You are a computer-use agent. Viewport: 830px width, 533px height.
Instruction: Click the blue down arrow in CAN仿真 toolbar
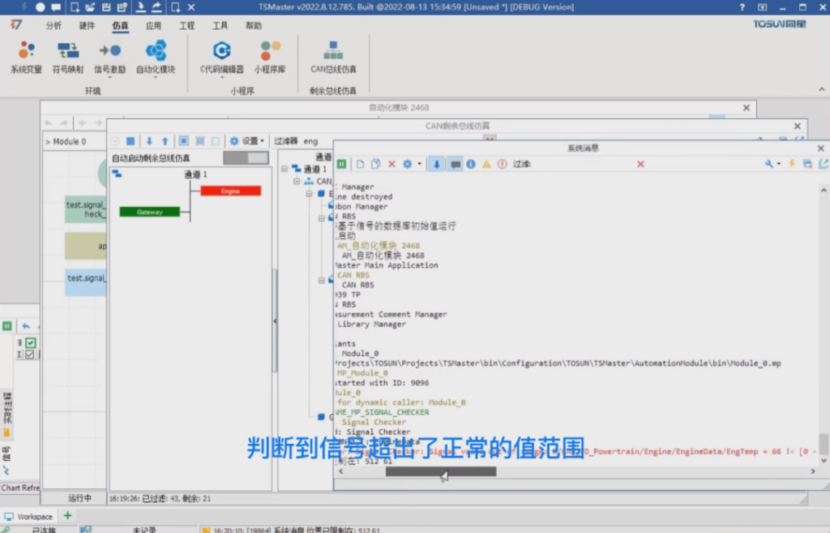pyautogui.click(x=149, y=141)
